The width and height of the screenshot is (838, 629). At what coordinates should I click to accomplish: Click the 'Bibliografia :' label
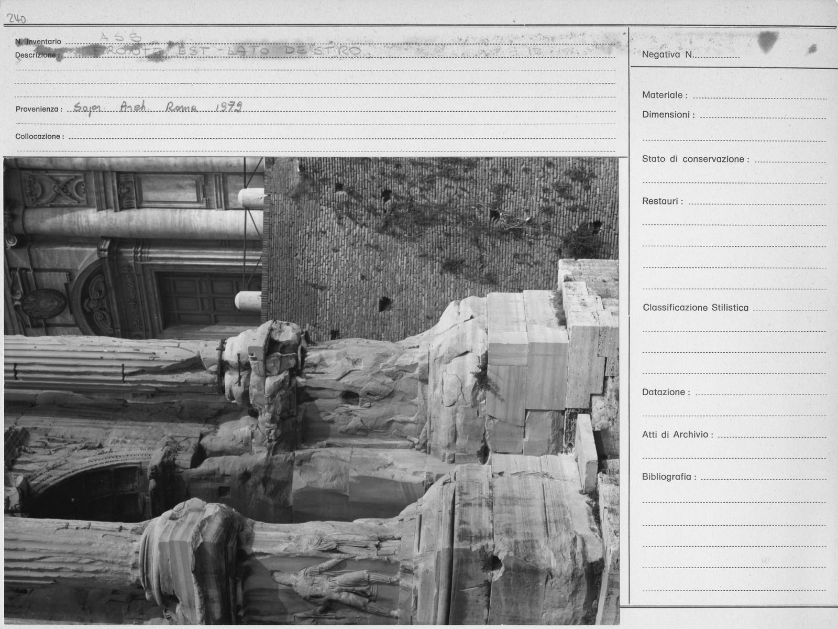click(669, 477)
